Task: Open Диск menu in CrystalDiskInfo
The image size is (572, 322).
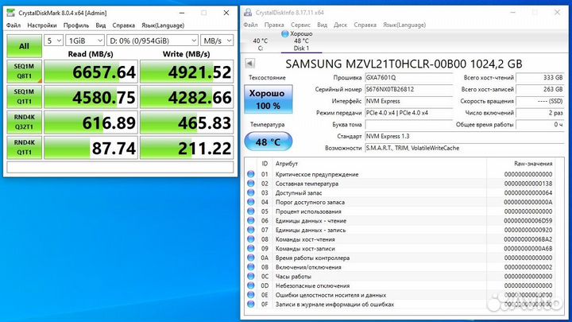Action: pyautogui.click(x=340, y=25)
